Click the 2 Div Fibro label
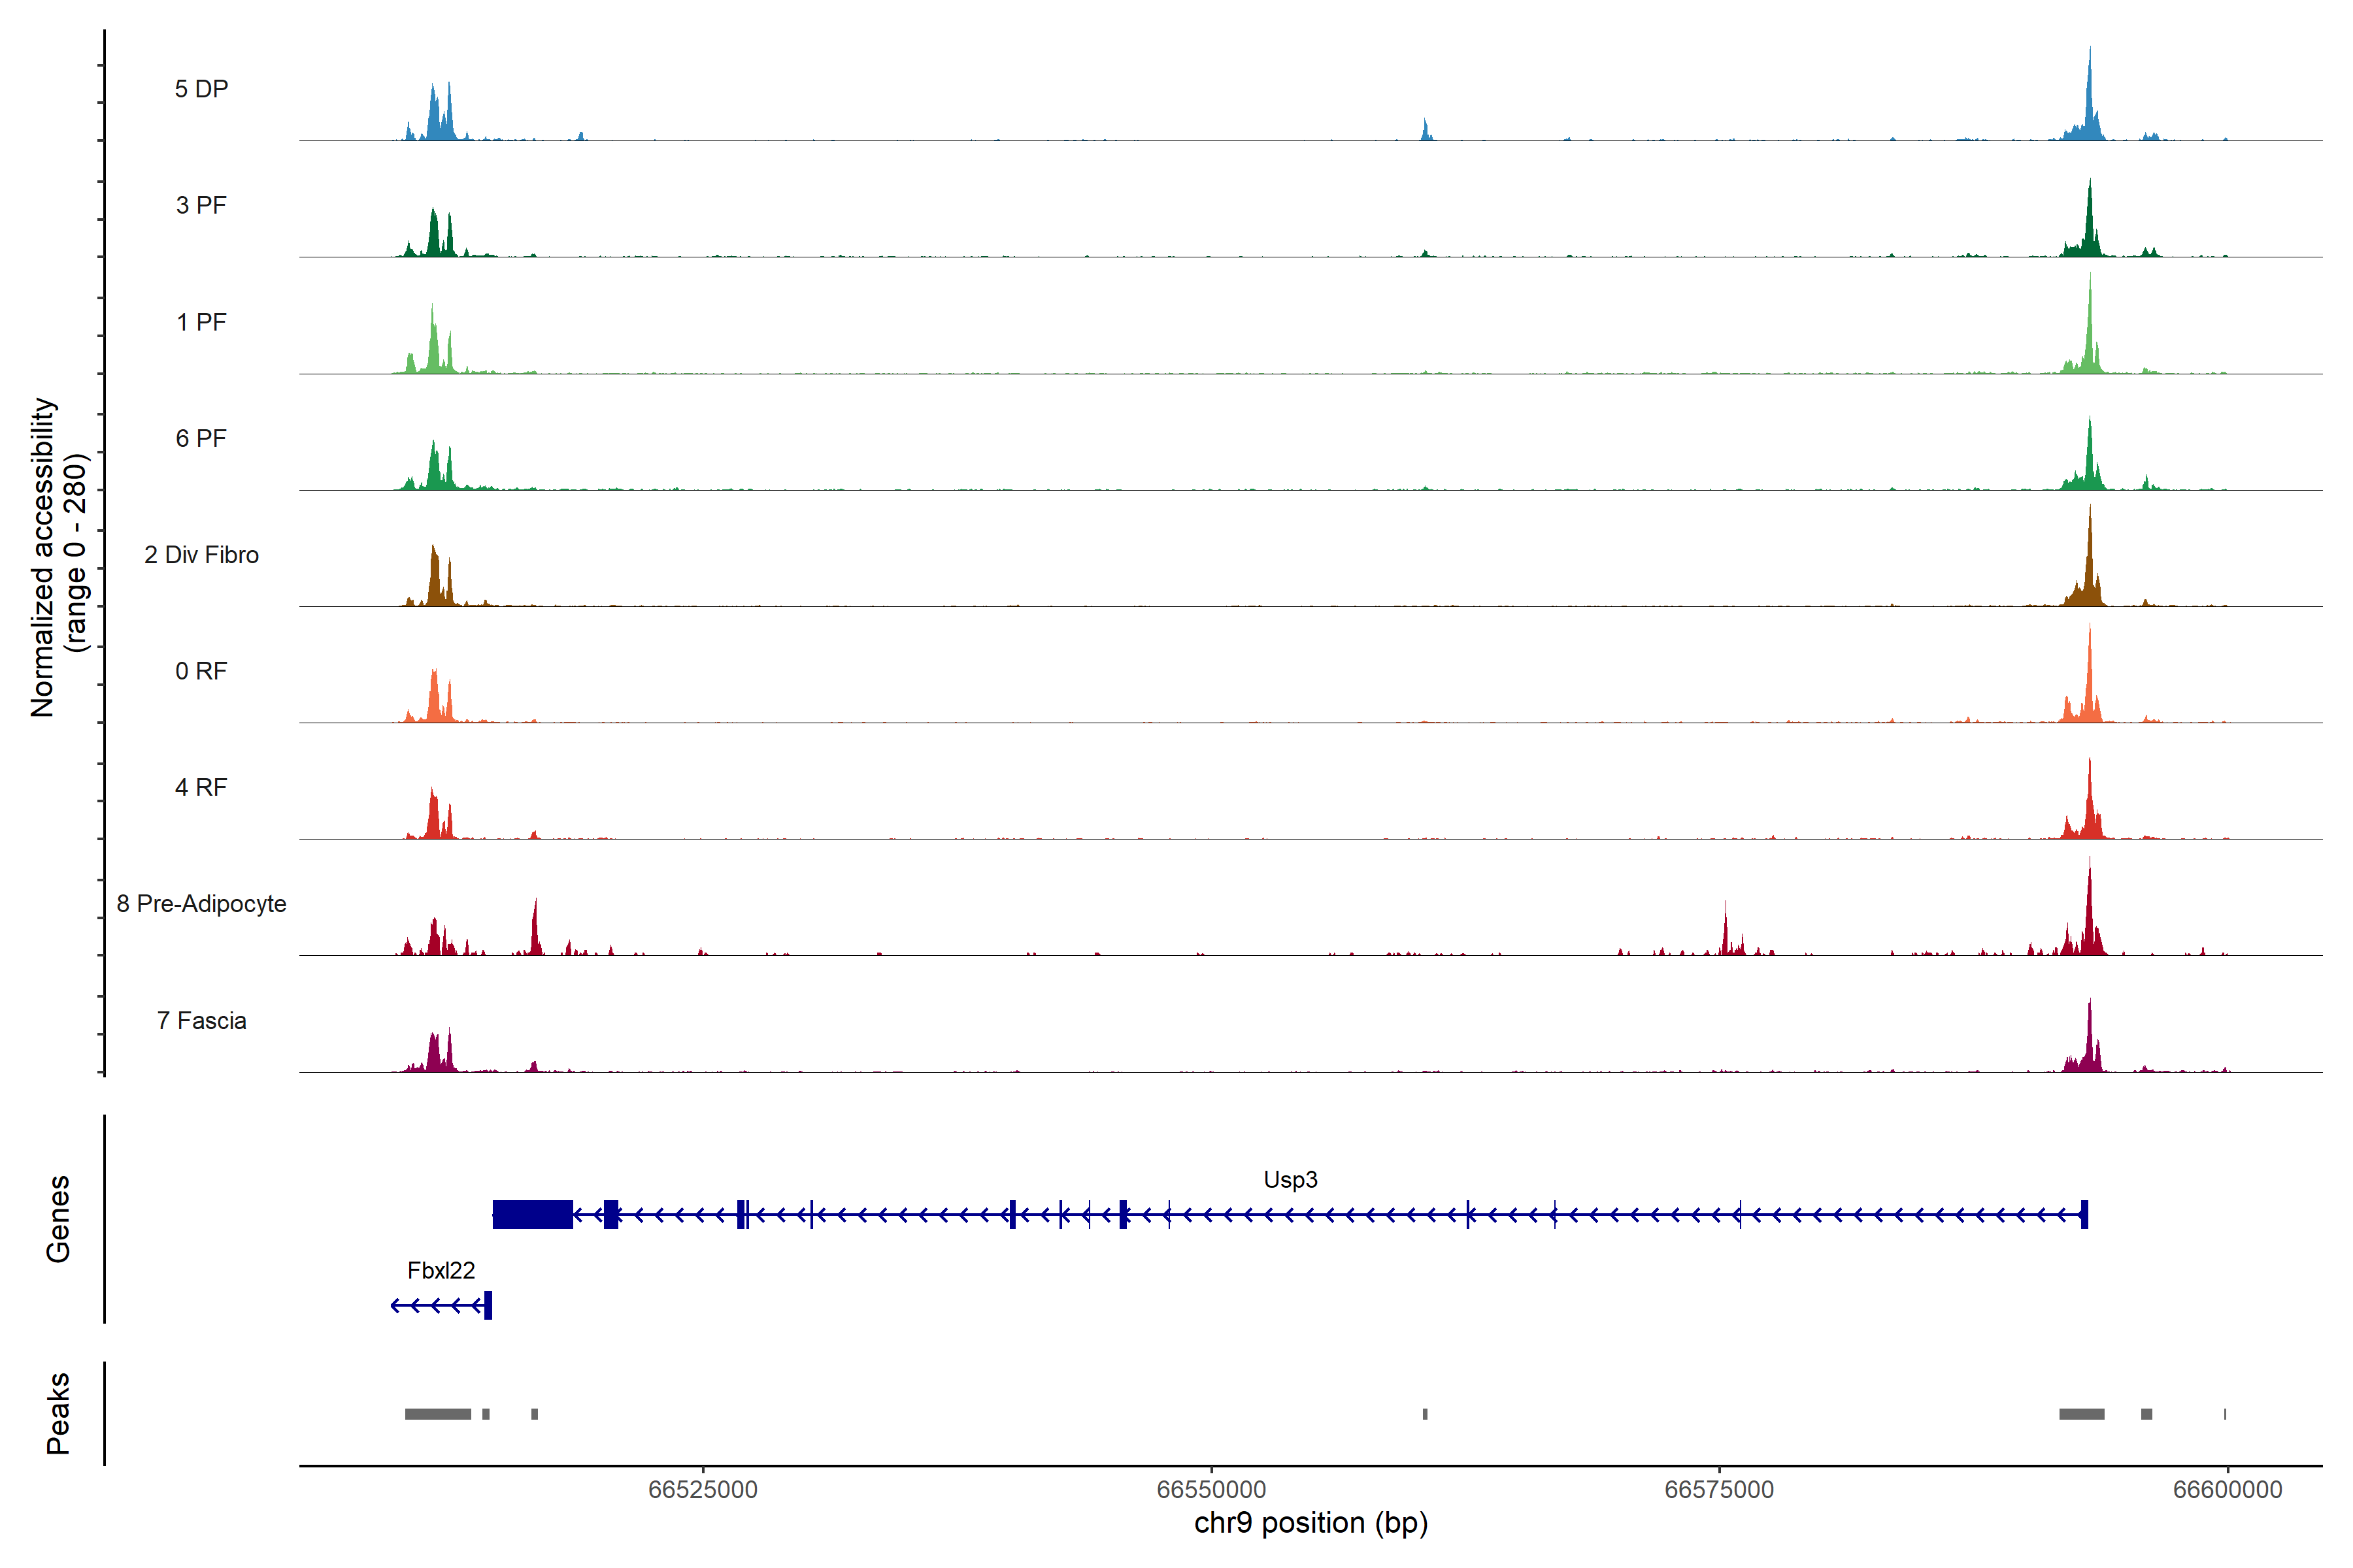This screenshot has height=1568, width=2353. pos(201,555)
